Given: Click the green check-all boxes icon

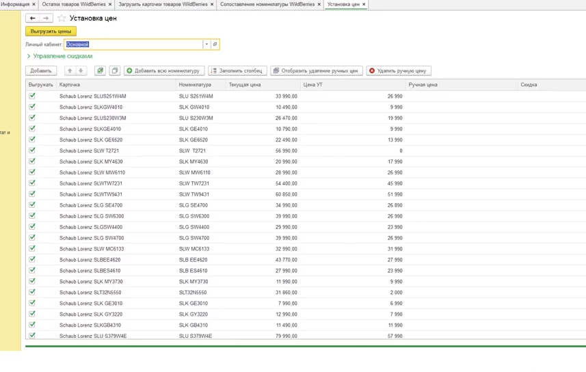Looking at the screenshot, I should [x=100, y=70].
